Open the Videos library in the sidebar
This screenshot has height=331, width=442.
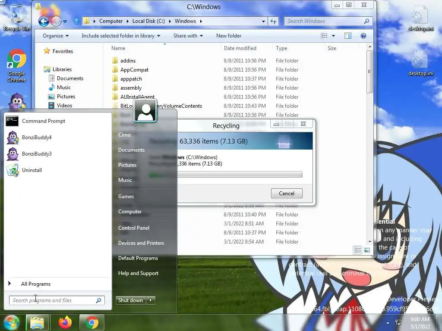(x=60, y=105)
